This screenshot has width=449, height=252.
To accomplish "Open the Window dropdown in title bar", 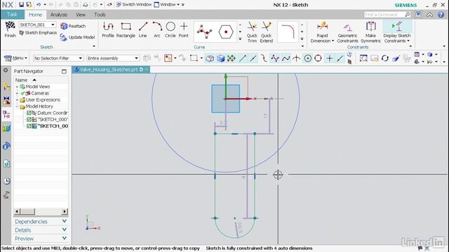I will pyautogui.click(x=167, y=5).
